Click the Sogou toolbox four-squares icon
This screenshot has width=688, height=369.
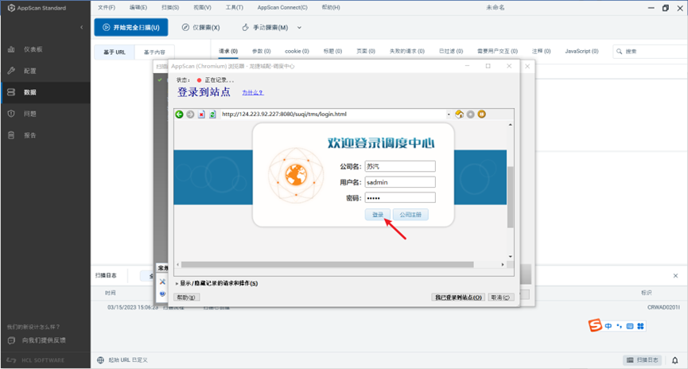tap(640, 326)
